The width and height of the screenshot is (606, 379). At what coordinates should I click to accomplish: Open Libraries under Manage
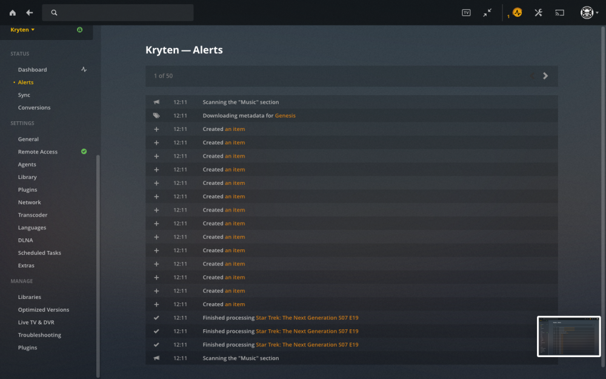click(29, 297)
